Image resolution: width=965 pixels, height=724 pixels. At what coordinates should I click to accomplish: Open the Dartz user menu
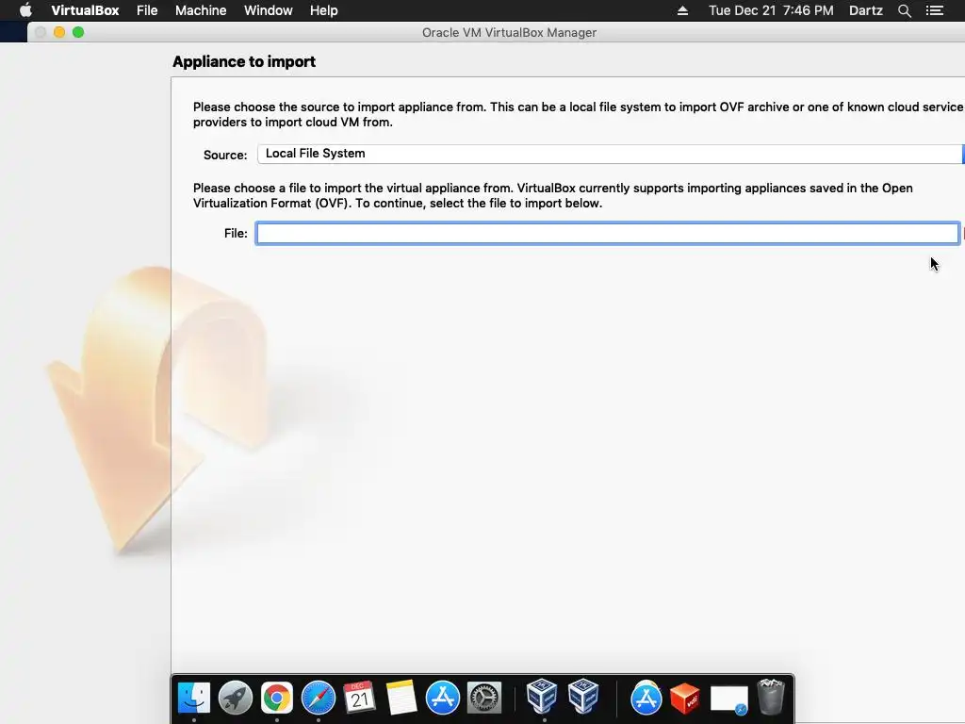[866, 10]
